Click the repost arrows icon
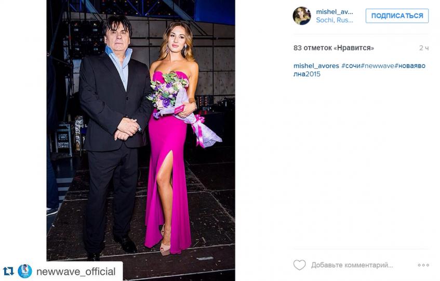 pos(8,272)
